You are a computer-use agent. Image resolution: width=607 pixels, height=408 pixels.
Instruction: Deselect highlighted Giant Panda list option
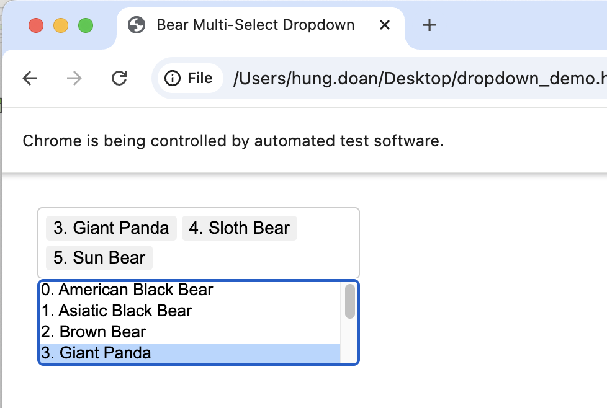[x=96, y=353]
